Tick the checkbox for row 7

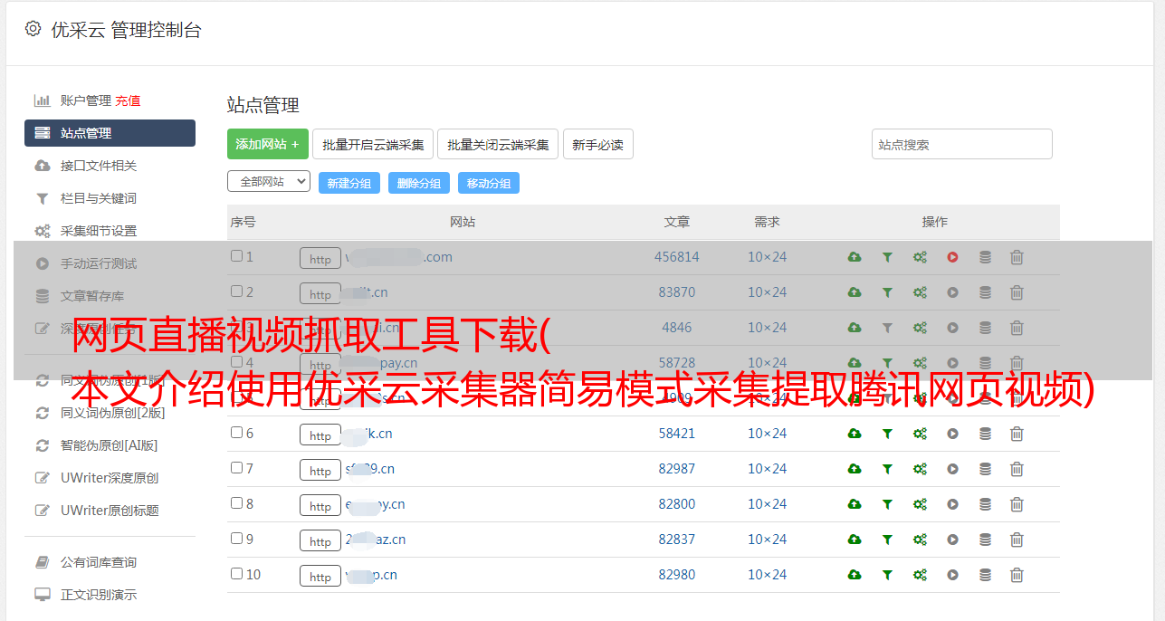point(237,468)
